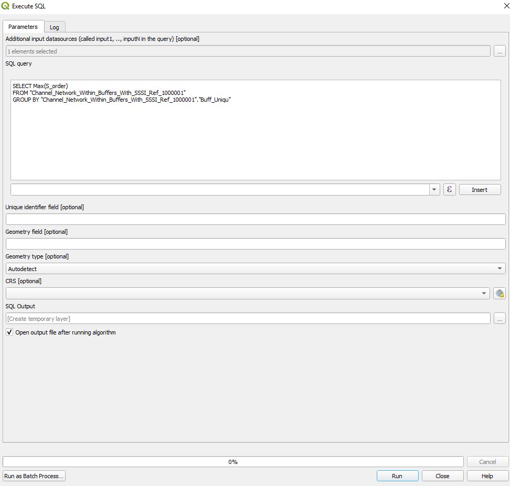Open the SQL Output browse button
This screenshot has width=510, height=486.
(500, 319)
